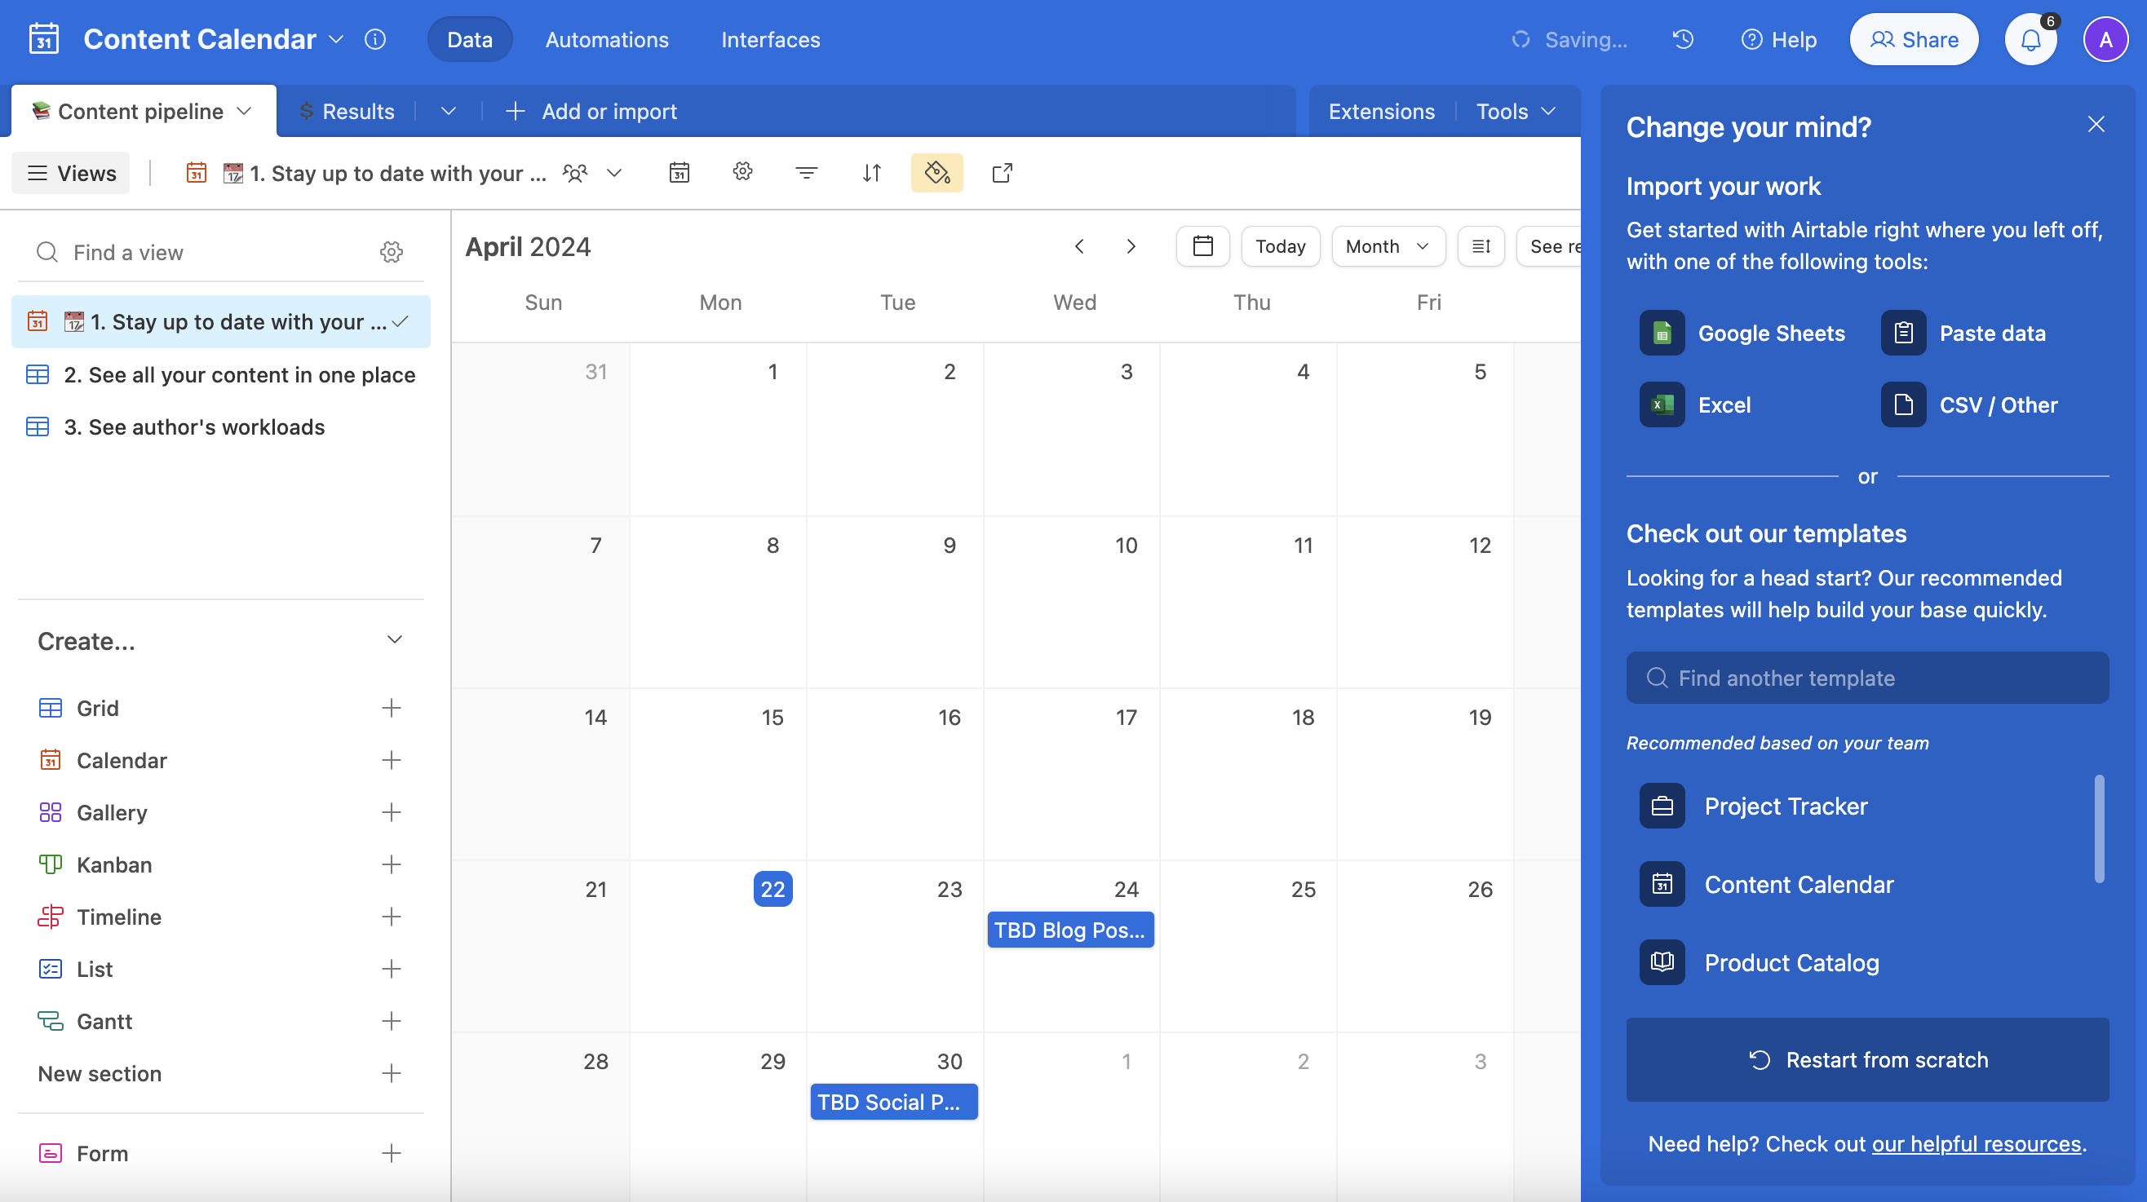
Task: Select the record coloring paint bucket icon
Action: (x=936, y=172)
